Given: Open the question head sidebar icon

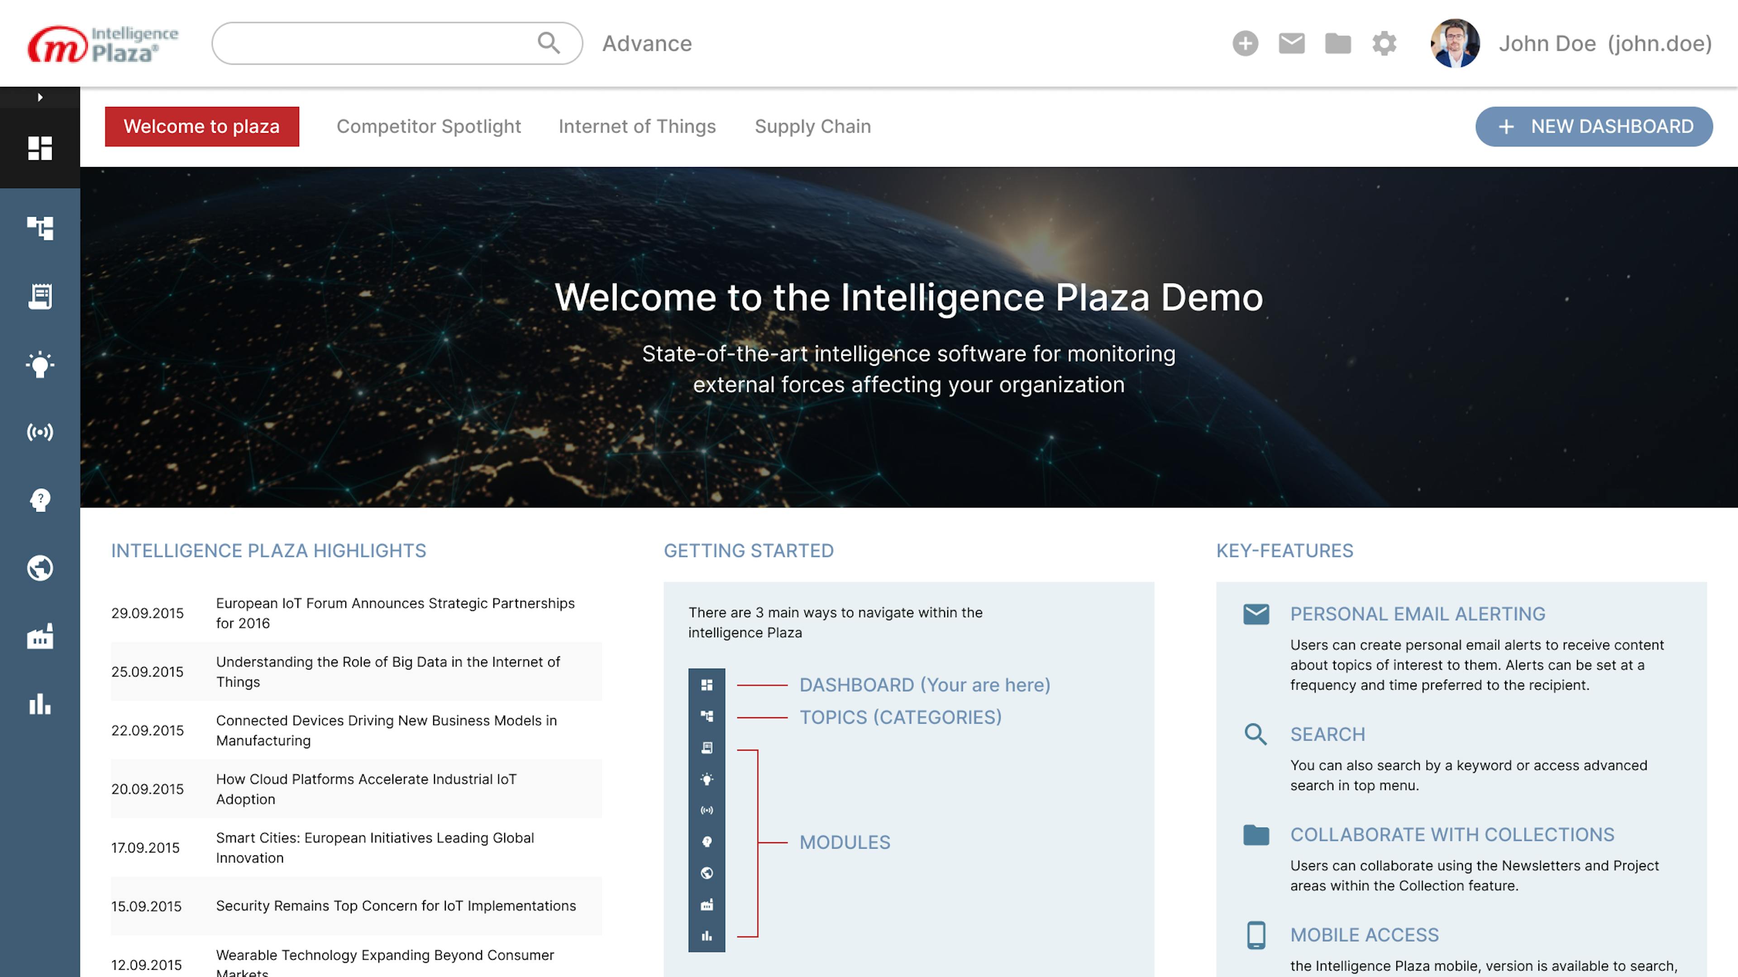Looking at the screenshot, I should pos(40,500).
